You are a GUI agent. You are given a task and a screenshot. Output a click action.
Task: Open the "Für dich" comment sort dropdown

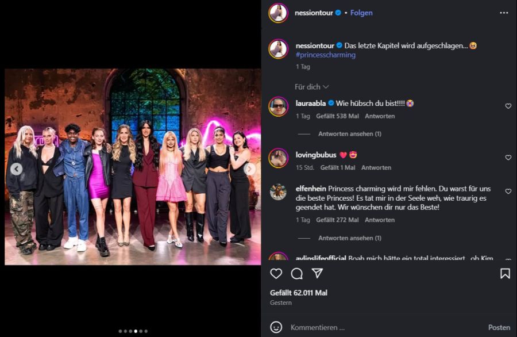(x=311, y=87)
